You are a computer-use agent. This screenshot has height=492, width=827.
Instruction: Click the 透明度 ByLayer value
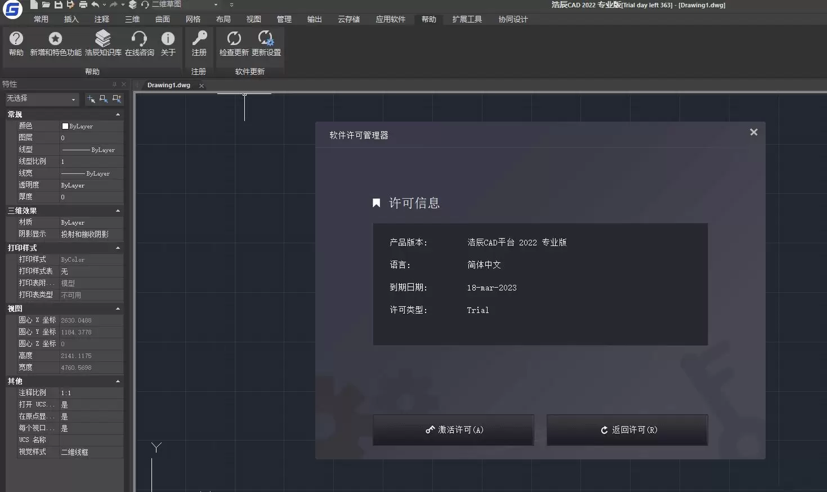91,185
